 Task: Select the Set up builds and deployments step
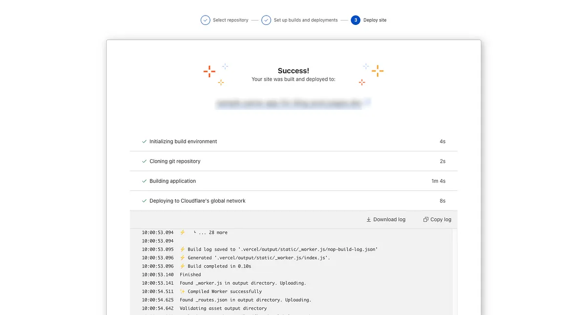coord(306,20)
